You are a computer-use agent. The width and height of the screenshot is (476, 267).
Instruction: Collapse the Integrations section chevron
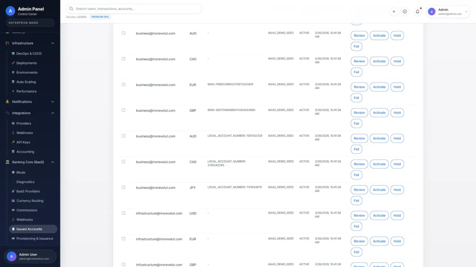53,113
